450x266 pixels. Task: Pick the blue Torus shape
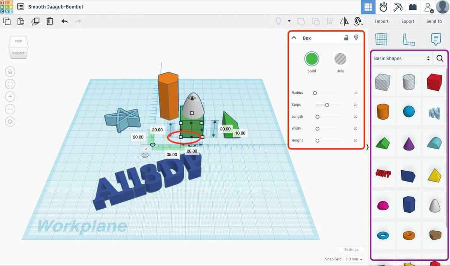(383, 235)
